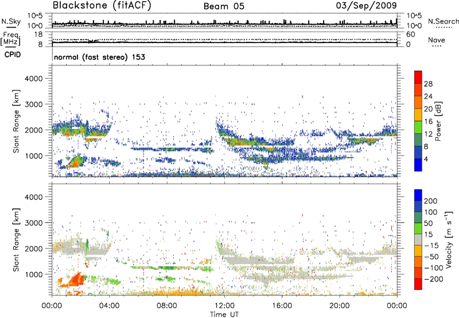
Task: Click the strong power echo near 13:00
Action: coord(243,142)
